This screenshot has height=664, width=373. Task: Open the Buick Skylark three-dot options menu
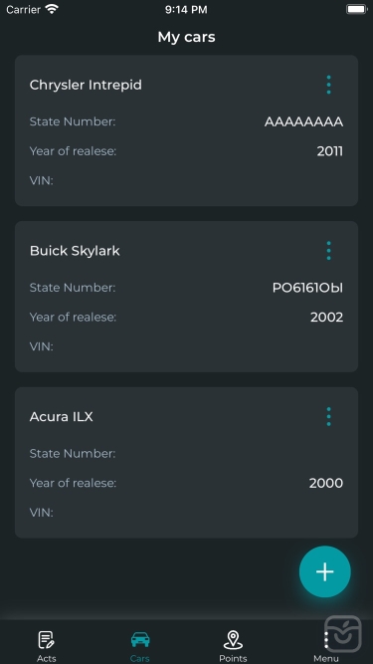tap(328, 251)
